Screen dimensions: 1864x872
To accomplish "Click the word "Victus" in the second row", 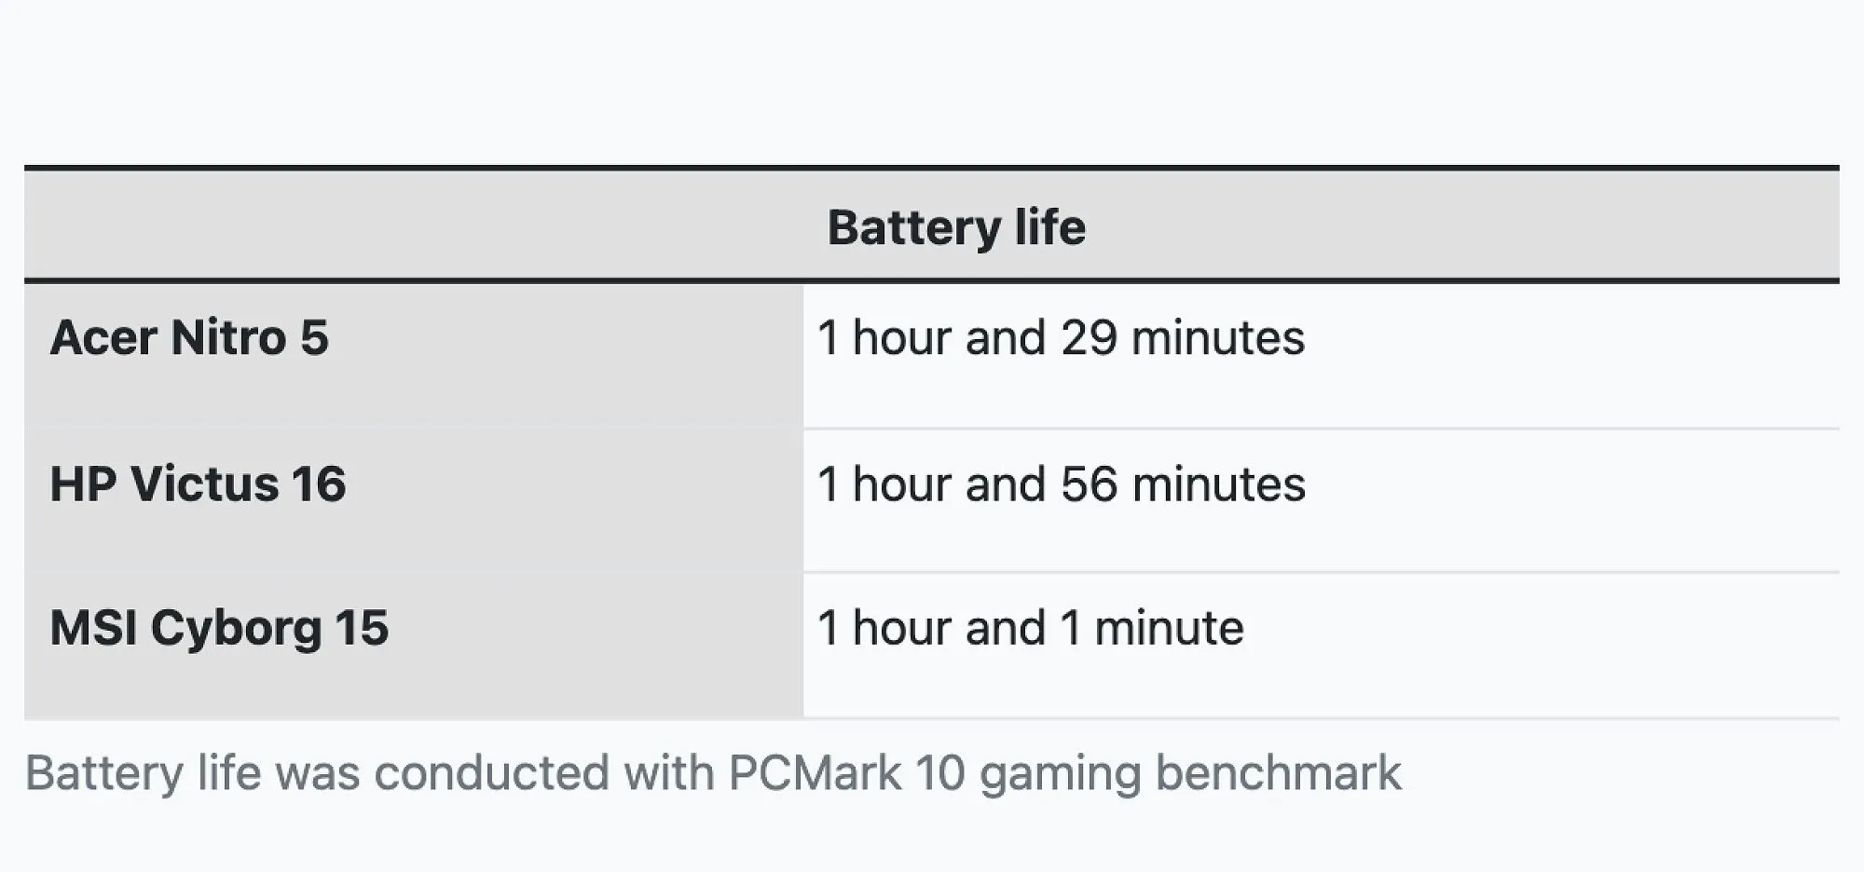I will pos(205,484).
